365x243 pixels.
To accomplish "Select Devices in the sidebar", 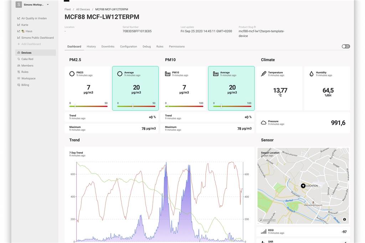I will (x=36, y=53).
